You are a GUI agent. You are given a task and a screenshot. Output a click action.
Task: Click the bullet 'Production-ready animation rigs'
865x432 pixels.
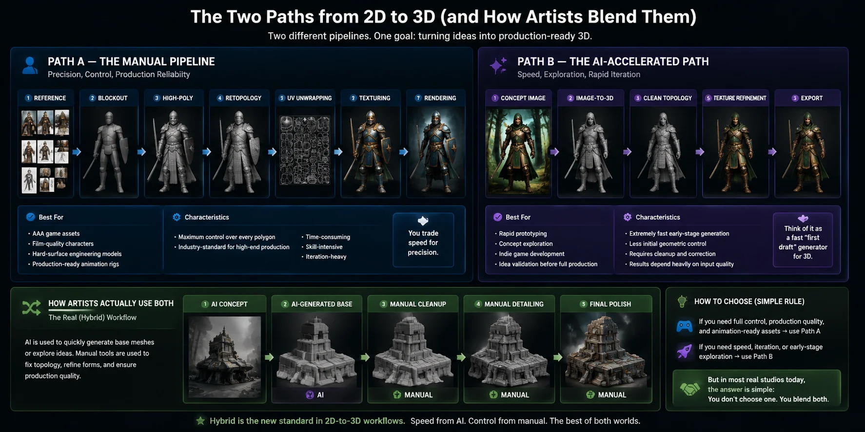coord(76,264)
